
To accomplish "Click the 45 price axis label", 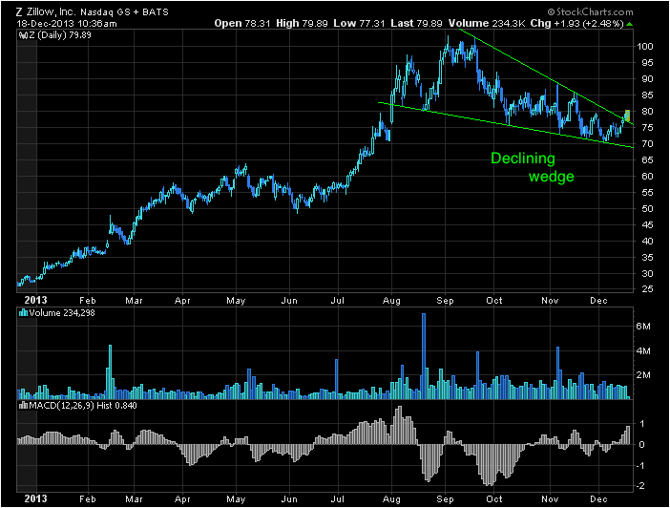I will click(x=647, y=224).
